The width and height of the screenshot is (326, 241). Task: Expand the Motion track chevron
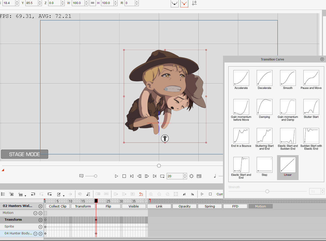coord(36,213)
